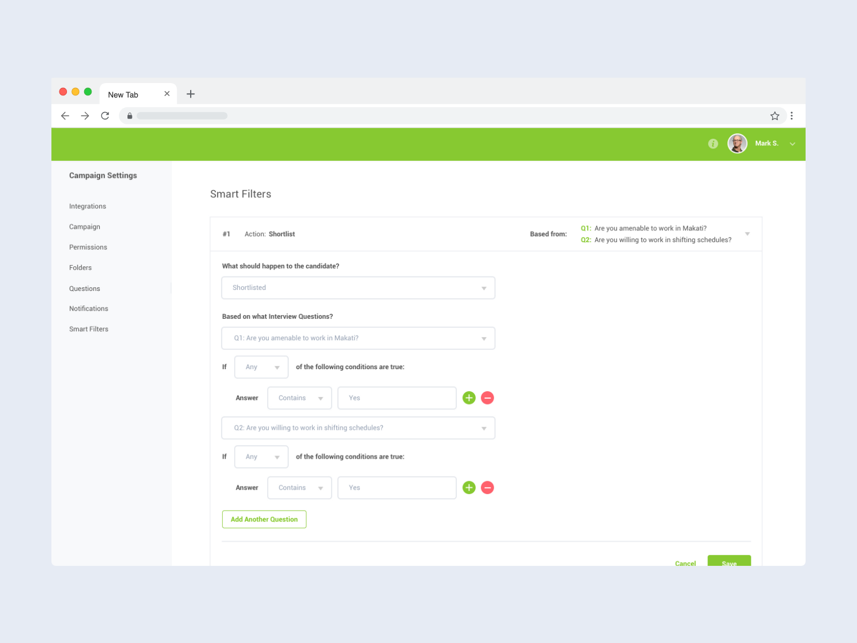Open a new browser tab with plus icon
This screenshot has height=643, width=857.
tap(191, 94)
